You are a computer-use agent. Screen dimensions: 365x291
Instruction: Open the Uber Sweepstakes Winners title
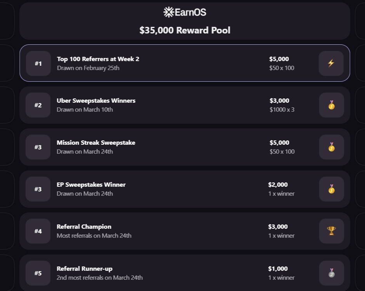tap(96, 101)
